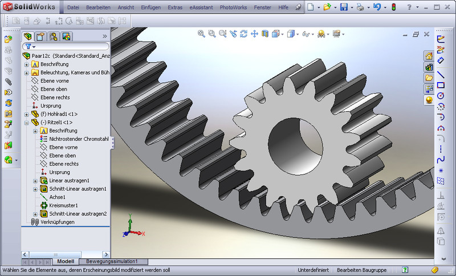Switch to the Bewegungssimulation1 tab
The image size is (456, 276).
112,261
